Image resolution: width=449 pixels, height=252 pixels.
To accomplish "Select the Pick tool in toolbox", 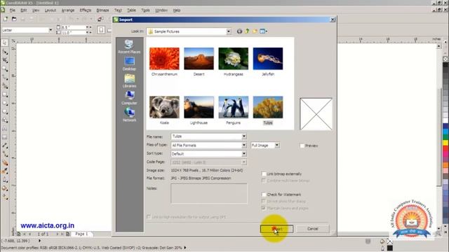I will [5, 43].
